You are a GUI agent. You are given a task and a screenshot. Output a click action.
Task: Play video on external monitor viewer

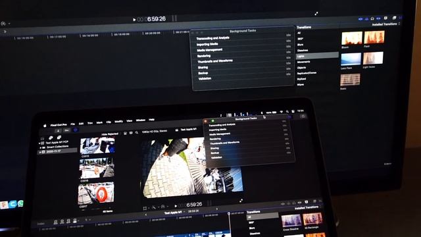click(x=134, y=19)
